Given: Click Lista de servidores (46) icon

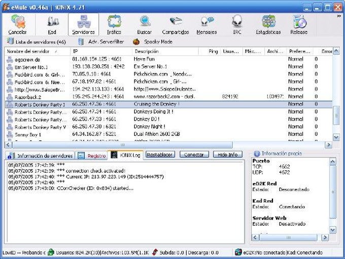Looking at the screenshot, I should point(10,42).
